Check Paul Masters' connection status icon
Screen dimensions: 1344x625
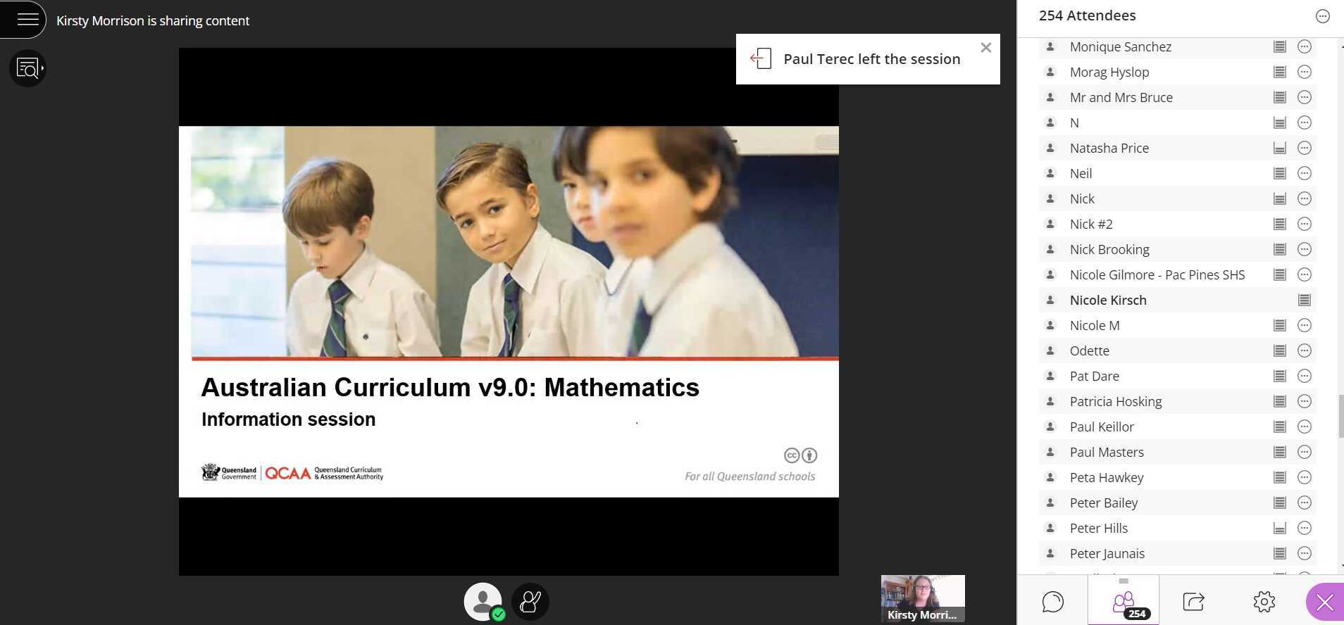1280,452
